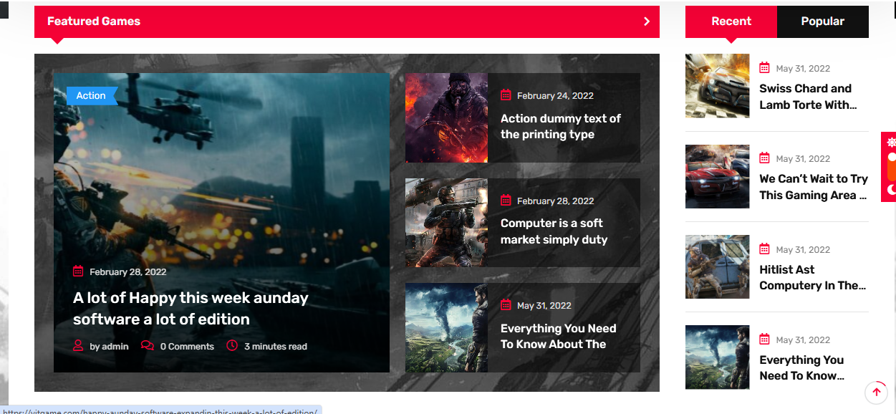
Task: Open sidebar 'Everything You Need To Know…' post
Action: [x=802, y=367]
